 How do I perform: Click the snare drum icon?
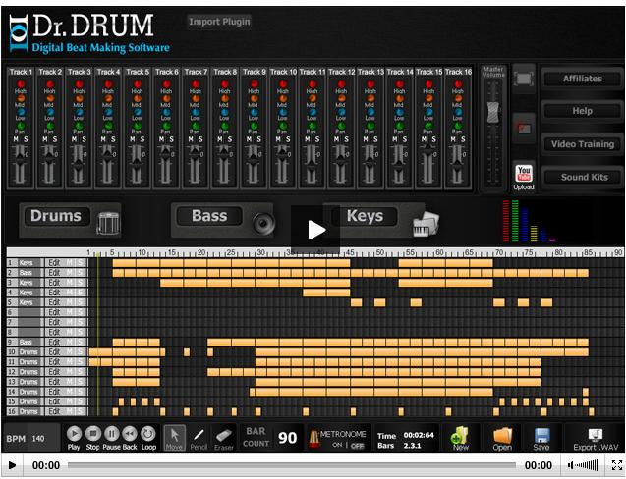(108, 223)
